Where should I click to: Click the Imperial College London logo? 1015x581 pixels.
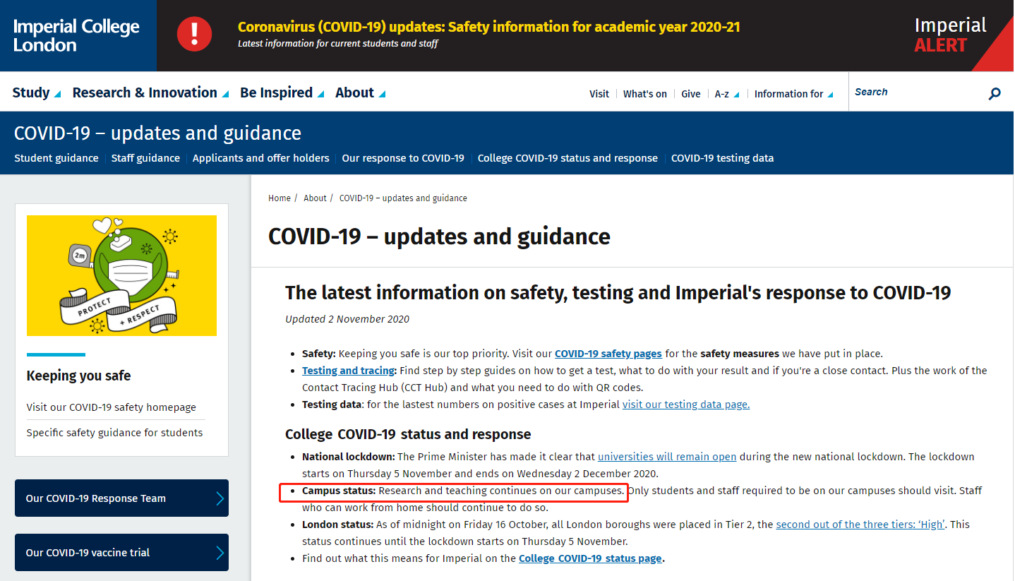coord(76,35)
